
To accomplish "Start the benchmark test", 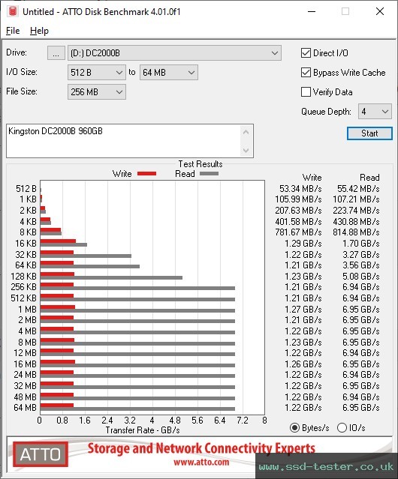I will pyautogui.click(x=369, y=133).
